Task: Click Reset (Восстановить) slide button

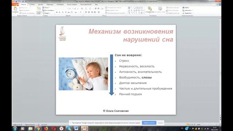Action: [48, 11]
